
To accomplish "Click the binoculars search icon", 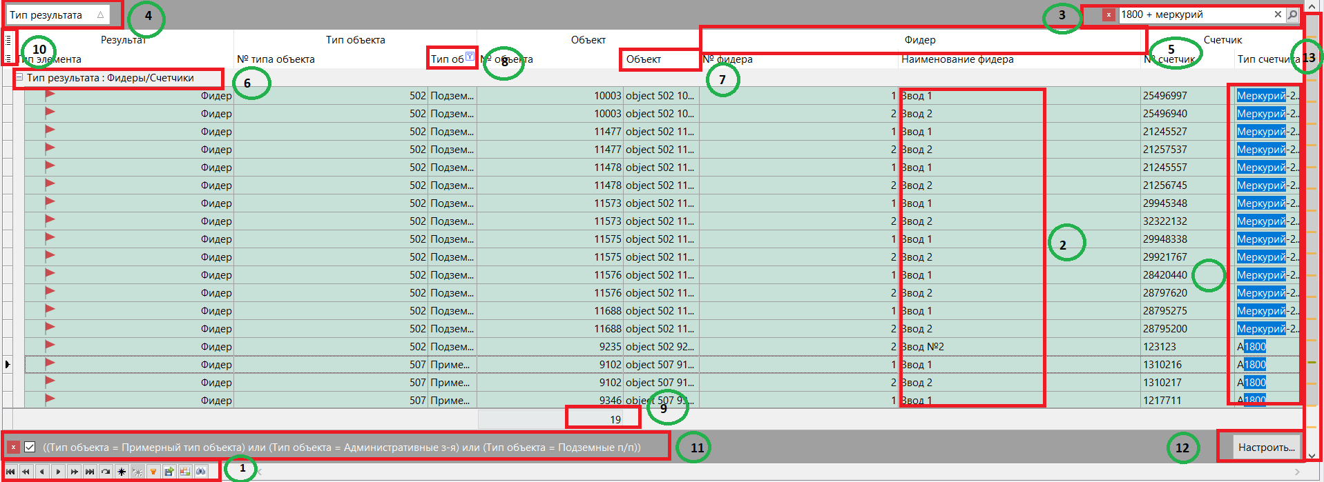I will click(x=201, y=472).
